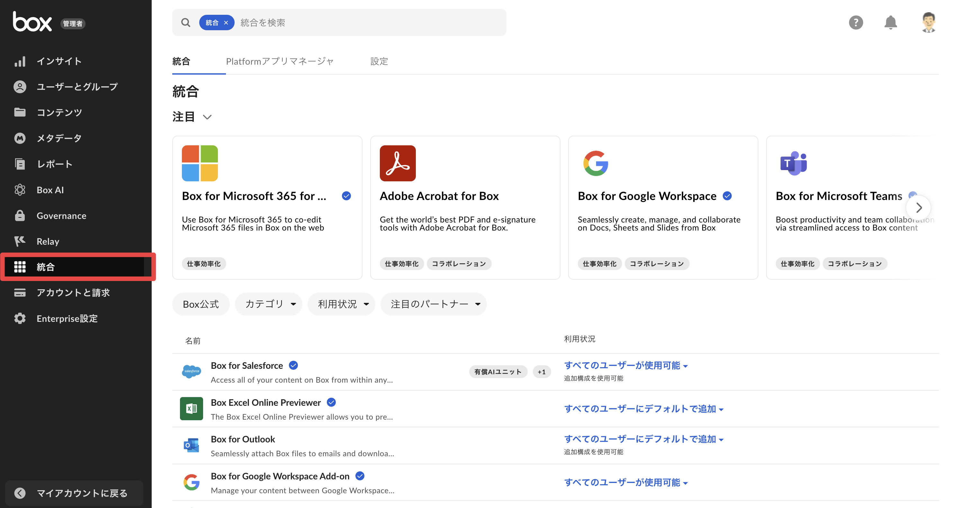Viewport: 957px width, 508px height.
Task: Open the カテゴリ filter dropdown
Action: pyautogui.click(x=268, y=304)
